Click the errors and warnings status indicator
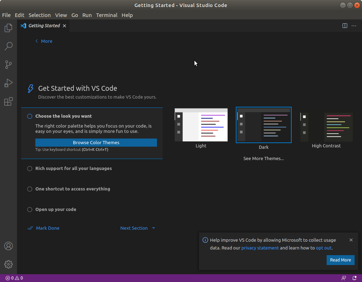 (14, 278)
